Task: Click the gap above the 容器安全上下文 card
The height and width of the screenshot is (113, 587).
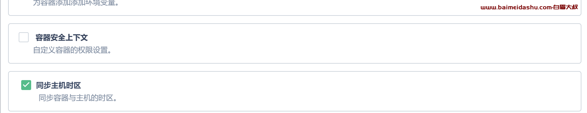Action: [294, 20]
